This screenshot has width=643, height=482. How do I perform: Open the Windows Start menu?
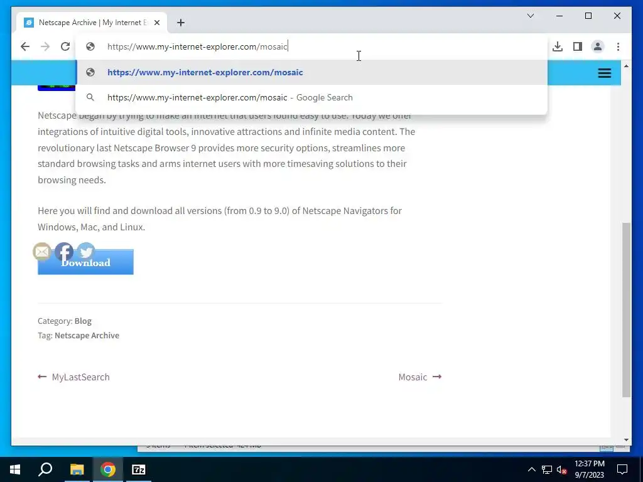click(15, 469)
